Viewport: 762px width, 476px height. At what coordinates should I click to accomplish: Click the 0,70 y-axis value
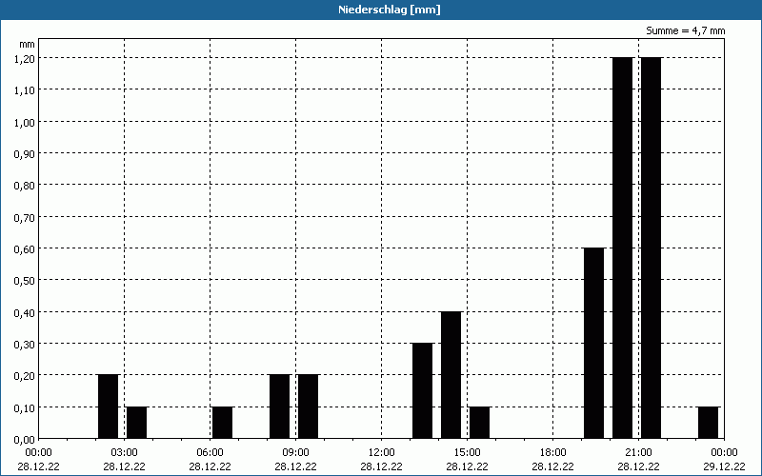point(25,217)
